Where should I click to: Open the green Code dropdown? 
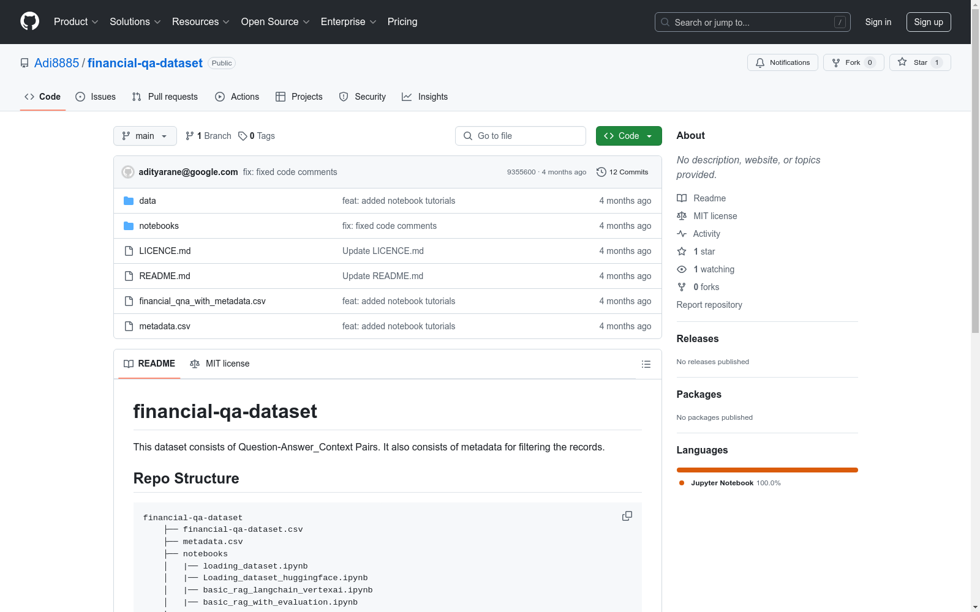(x=628, y=136)
